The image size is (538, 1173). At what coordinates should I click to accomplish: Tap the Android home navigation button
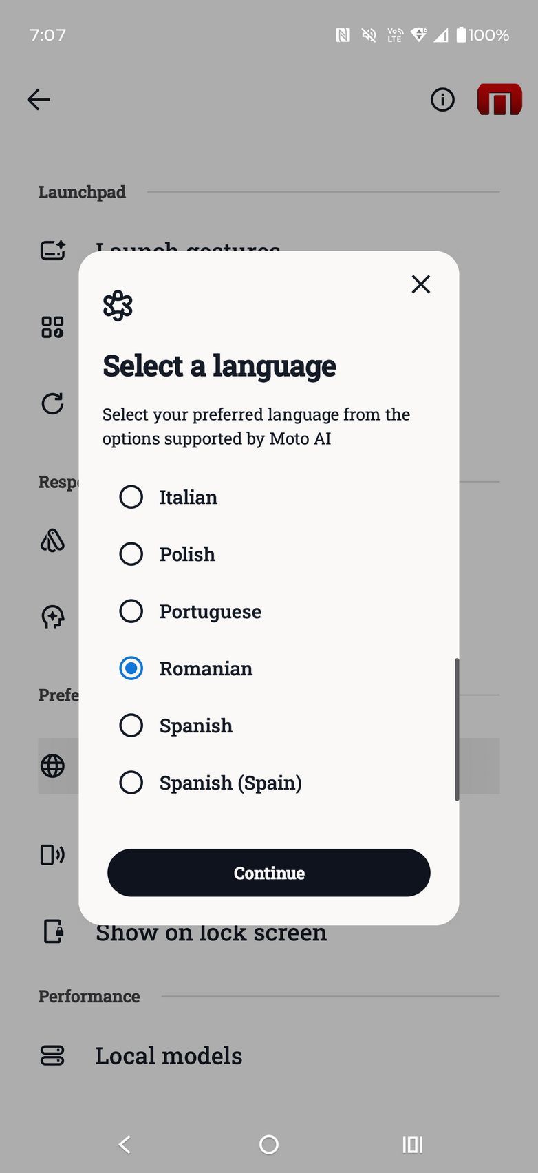(x=269, y=1145)
